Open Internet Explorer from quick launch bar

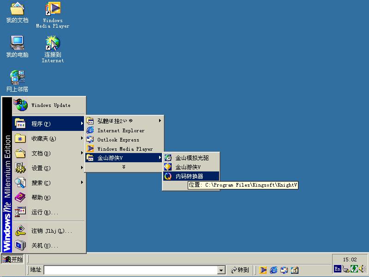[274, 270]
